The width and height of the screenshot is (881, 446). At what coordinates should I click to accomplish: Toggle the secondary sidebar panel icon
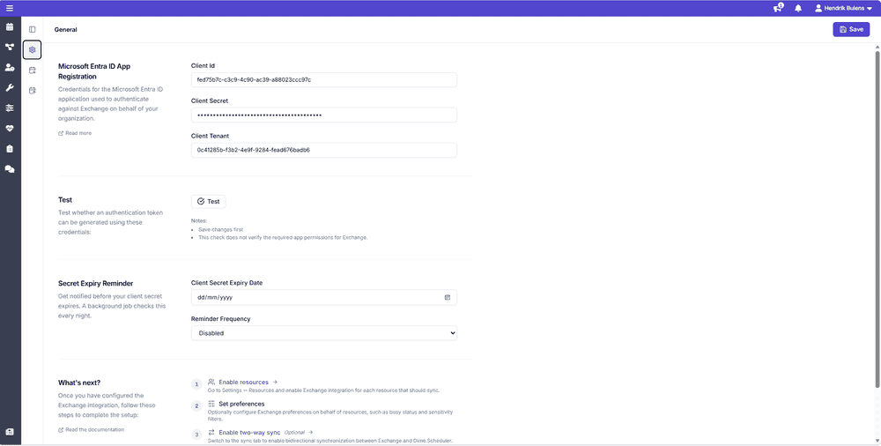coord(32,29)
